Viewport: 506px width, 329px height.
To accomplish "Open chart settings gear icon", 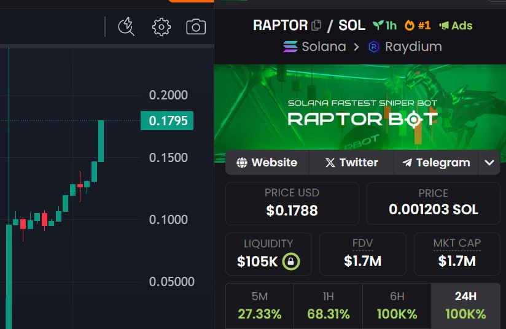I will click(x=162, y=27).
